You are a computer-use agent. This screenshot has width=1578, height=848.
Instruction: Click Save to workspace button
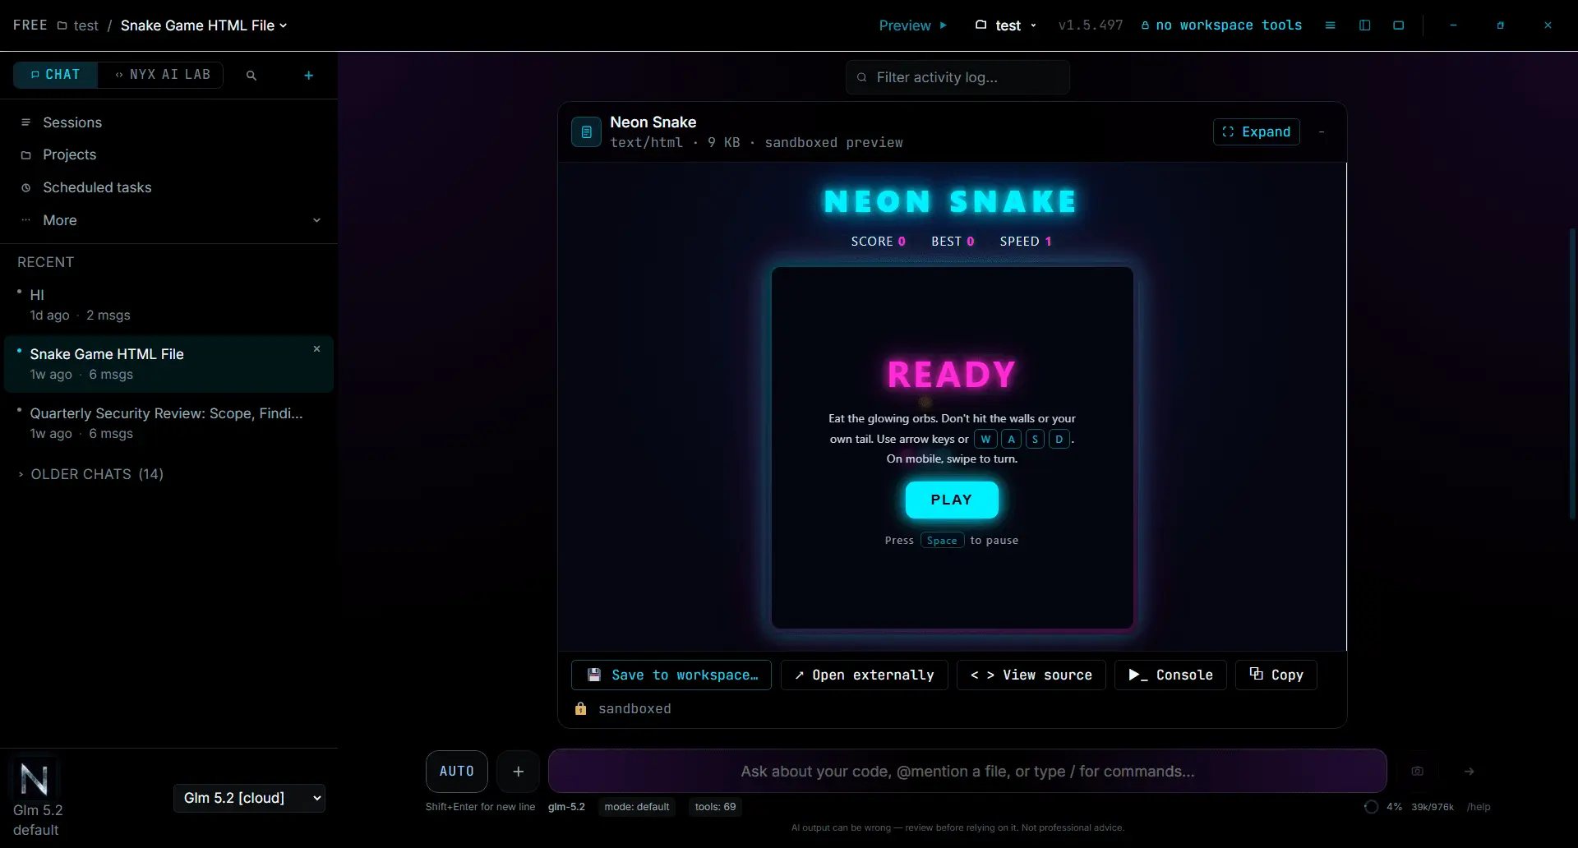pyautogui.click(x=671, y=675)
